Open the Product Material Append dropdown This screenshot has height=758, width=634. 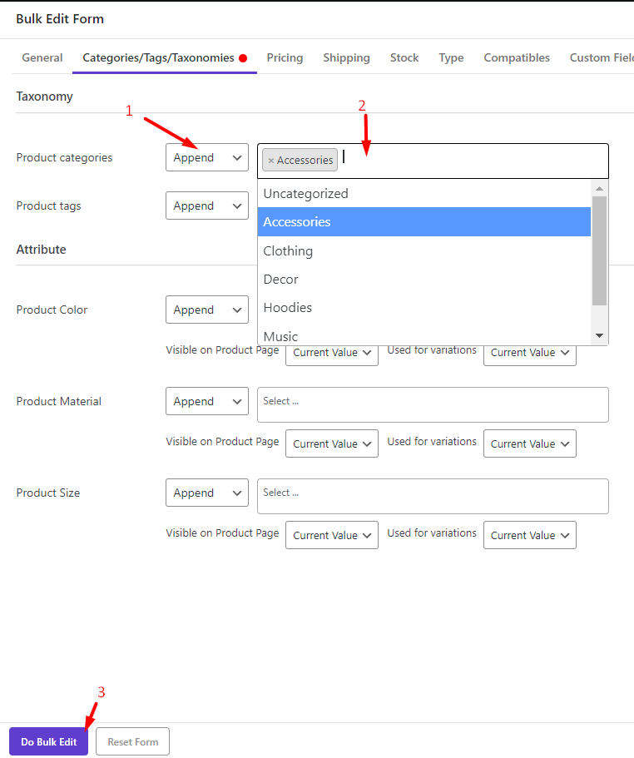pyautogui.click(x=207, y=401)
